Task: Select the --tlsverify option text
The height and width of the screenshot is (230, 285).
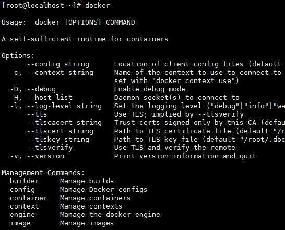Action: tap(50, 148)
